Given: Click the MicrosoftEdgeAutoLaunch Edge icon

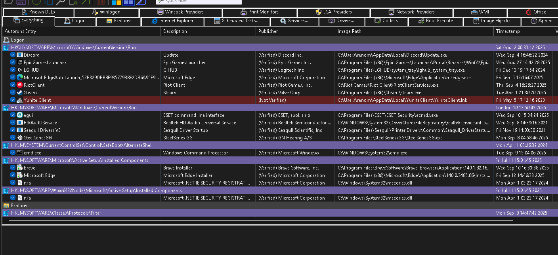Looking at the screenshot, I should click(20, 78).
